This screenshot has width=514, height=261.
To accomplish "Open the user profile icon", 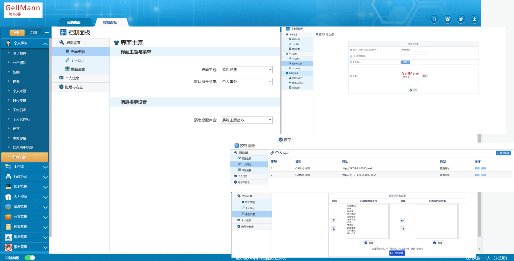I will 474,19.
